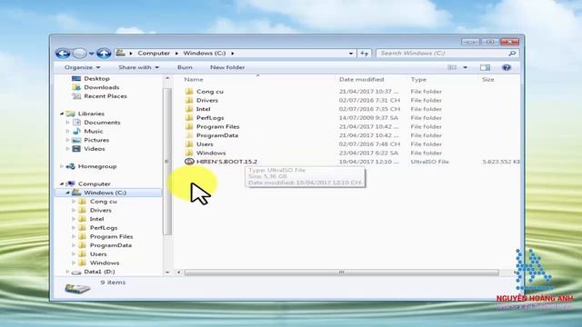Viewport: 582px width, 327px height.
Task: Select the Pictures library icon
Action: coord(76,140)
